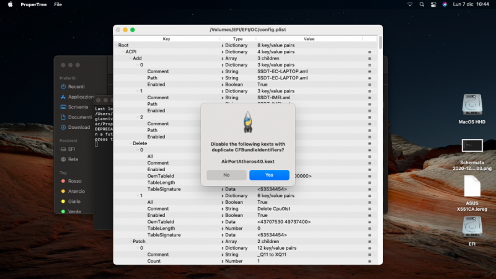Open row menu icon for Count row
496x279 pixels.
pos(370,261)
